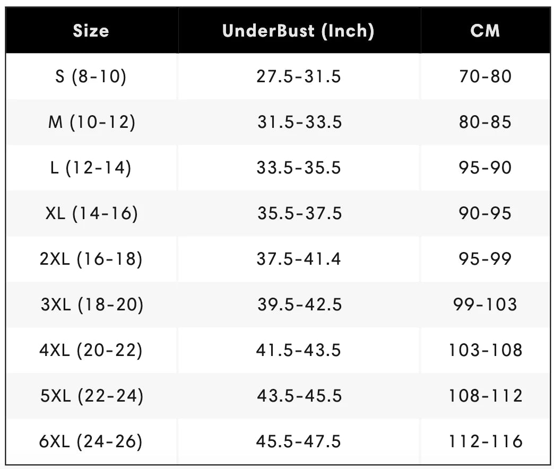Click the Size column header
Screen dimensions: 554x469
[x=91, y=31]
